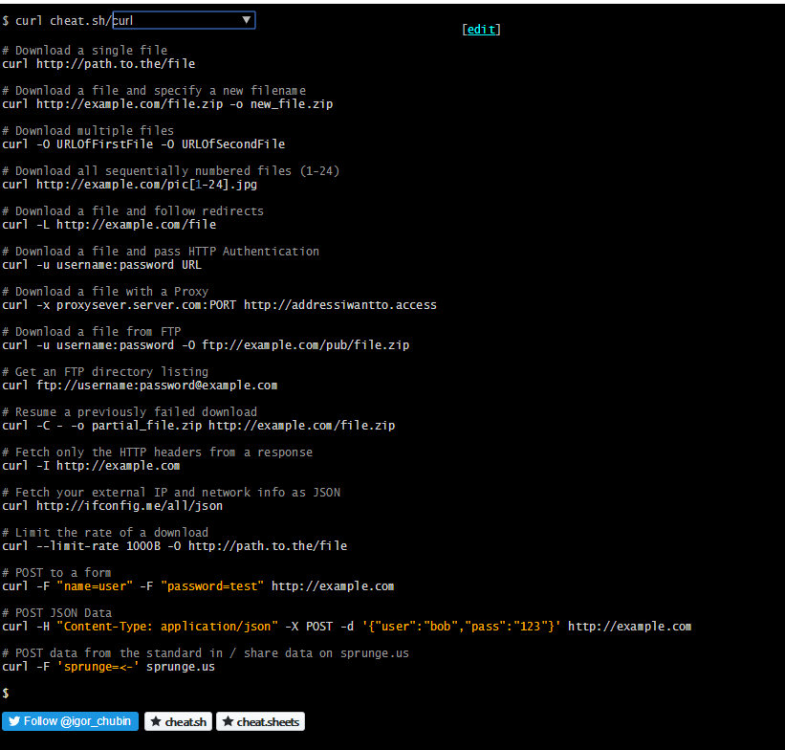Click the '--limit-rate 1000B' command line

coord(174,546)
